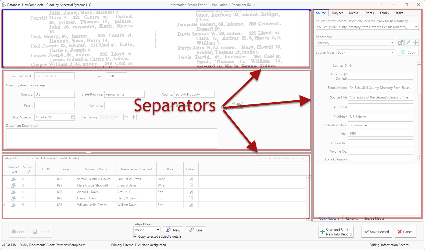The image size is (425, 250).
Task: Click New subject button
Action: tap(173, 230)
